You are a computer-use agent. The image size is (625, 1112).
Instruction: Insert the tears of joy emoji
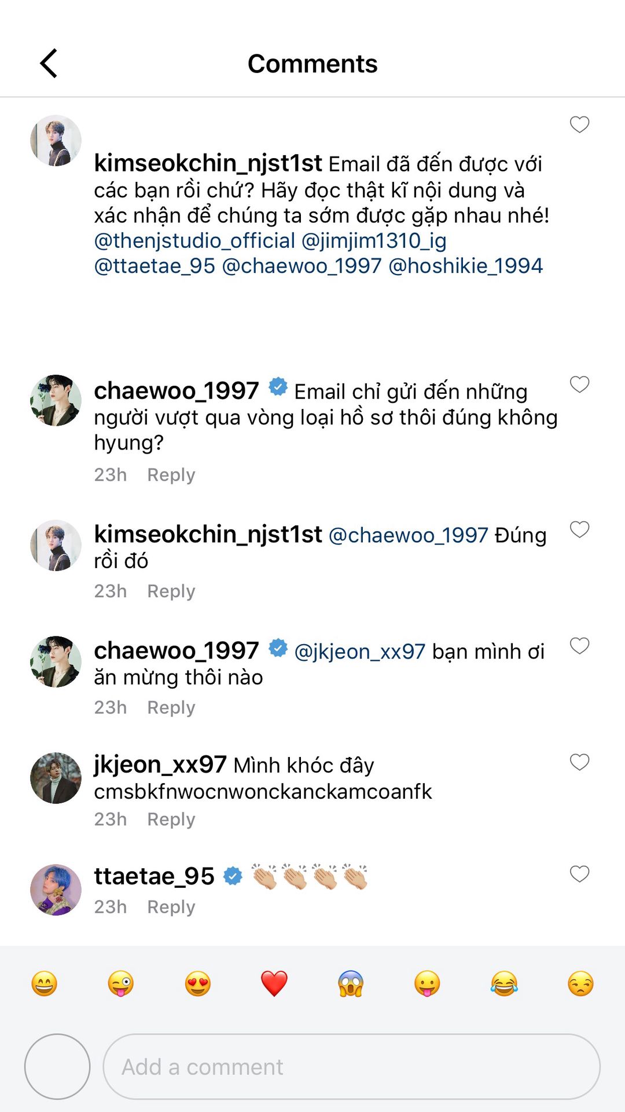point(504,983)
